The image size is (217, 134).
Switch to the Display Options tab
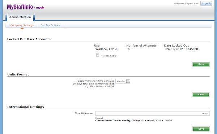51,25
